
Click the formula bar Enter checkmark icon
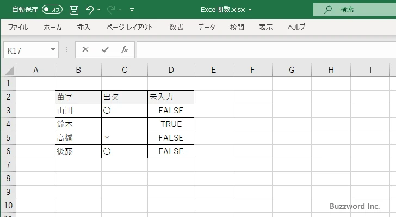[105, 49]
